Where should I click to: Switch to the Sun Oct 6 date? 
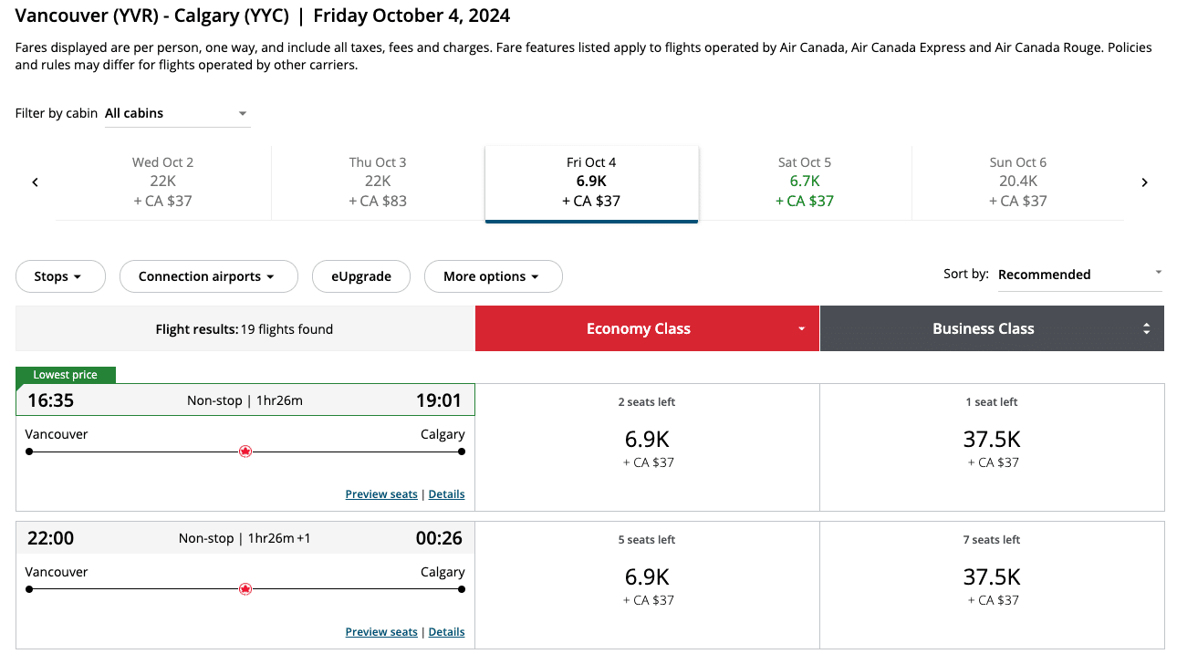pyautogui.click(x=1017, y=182)
